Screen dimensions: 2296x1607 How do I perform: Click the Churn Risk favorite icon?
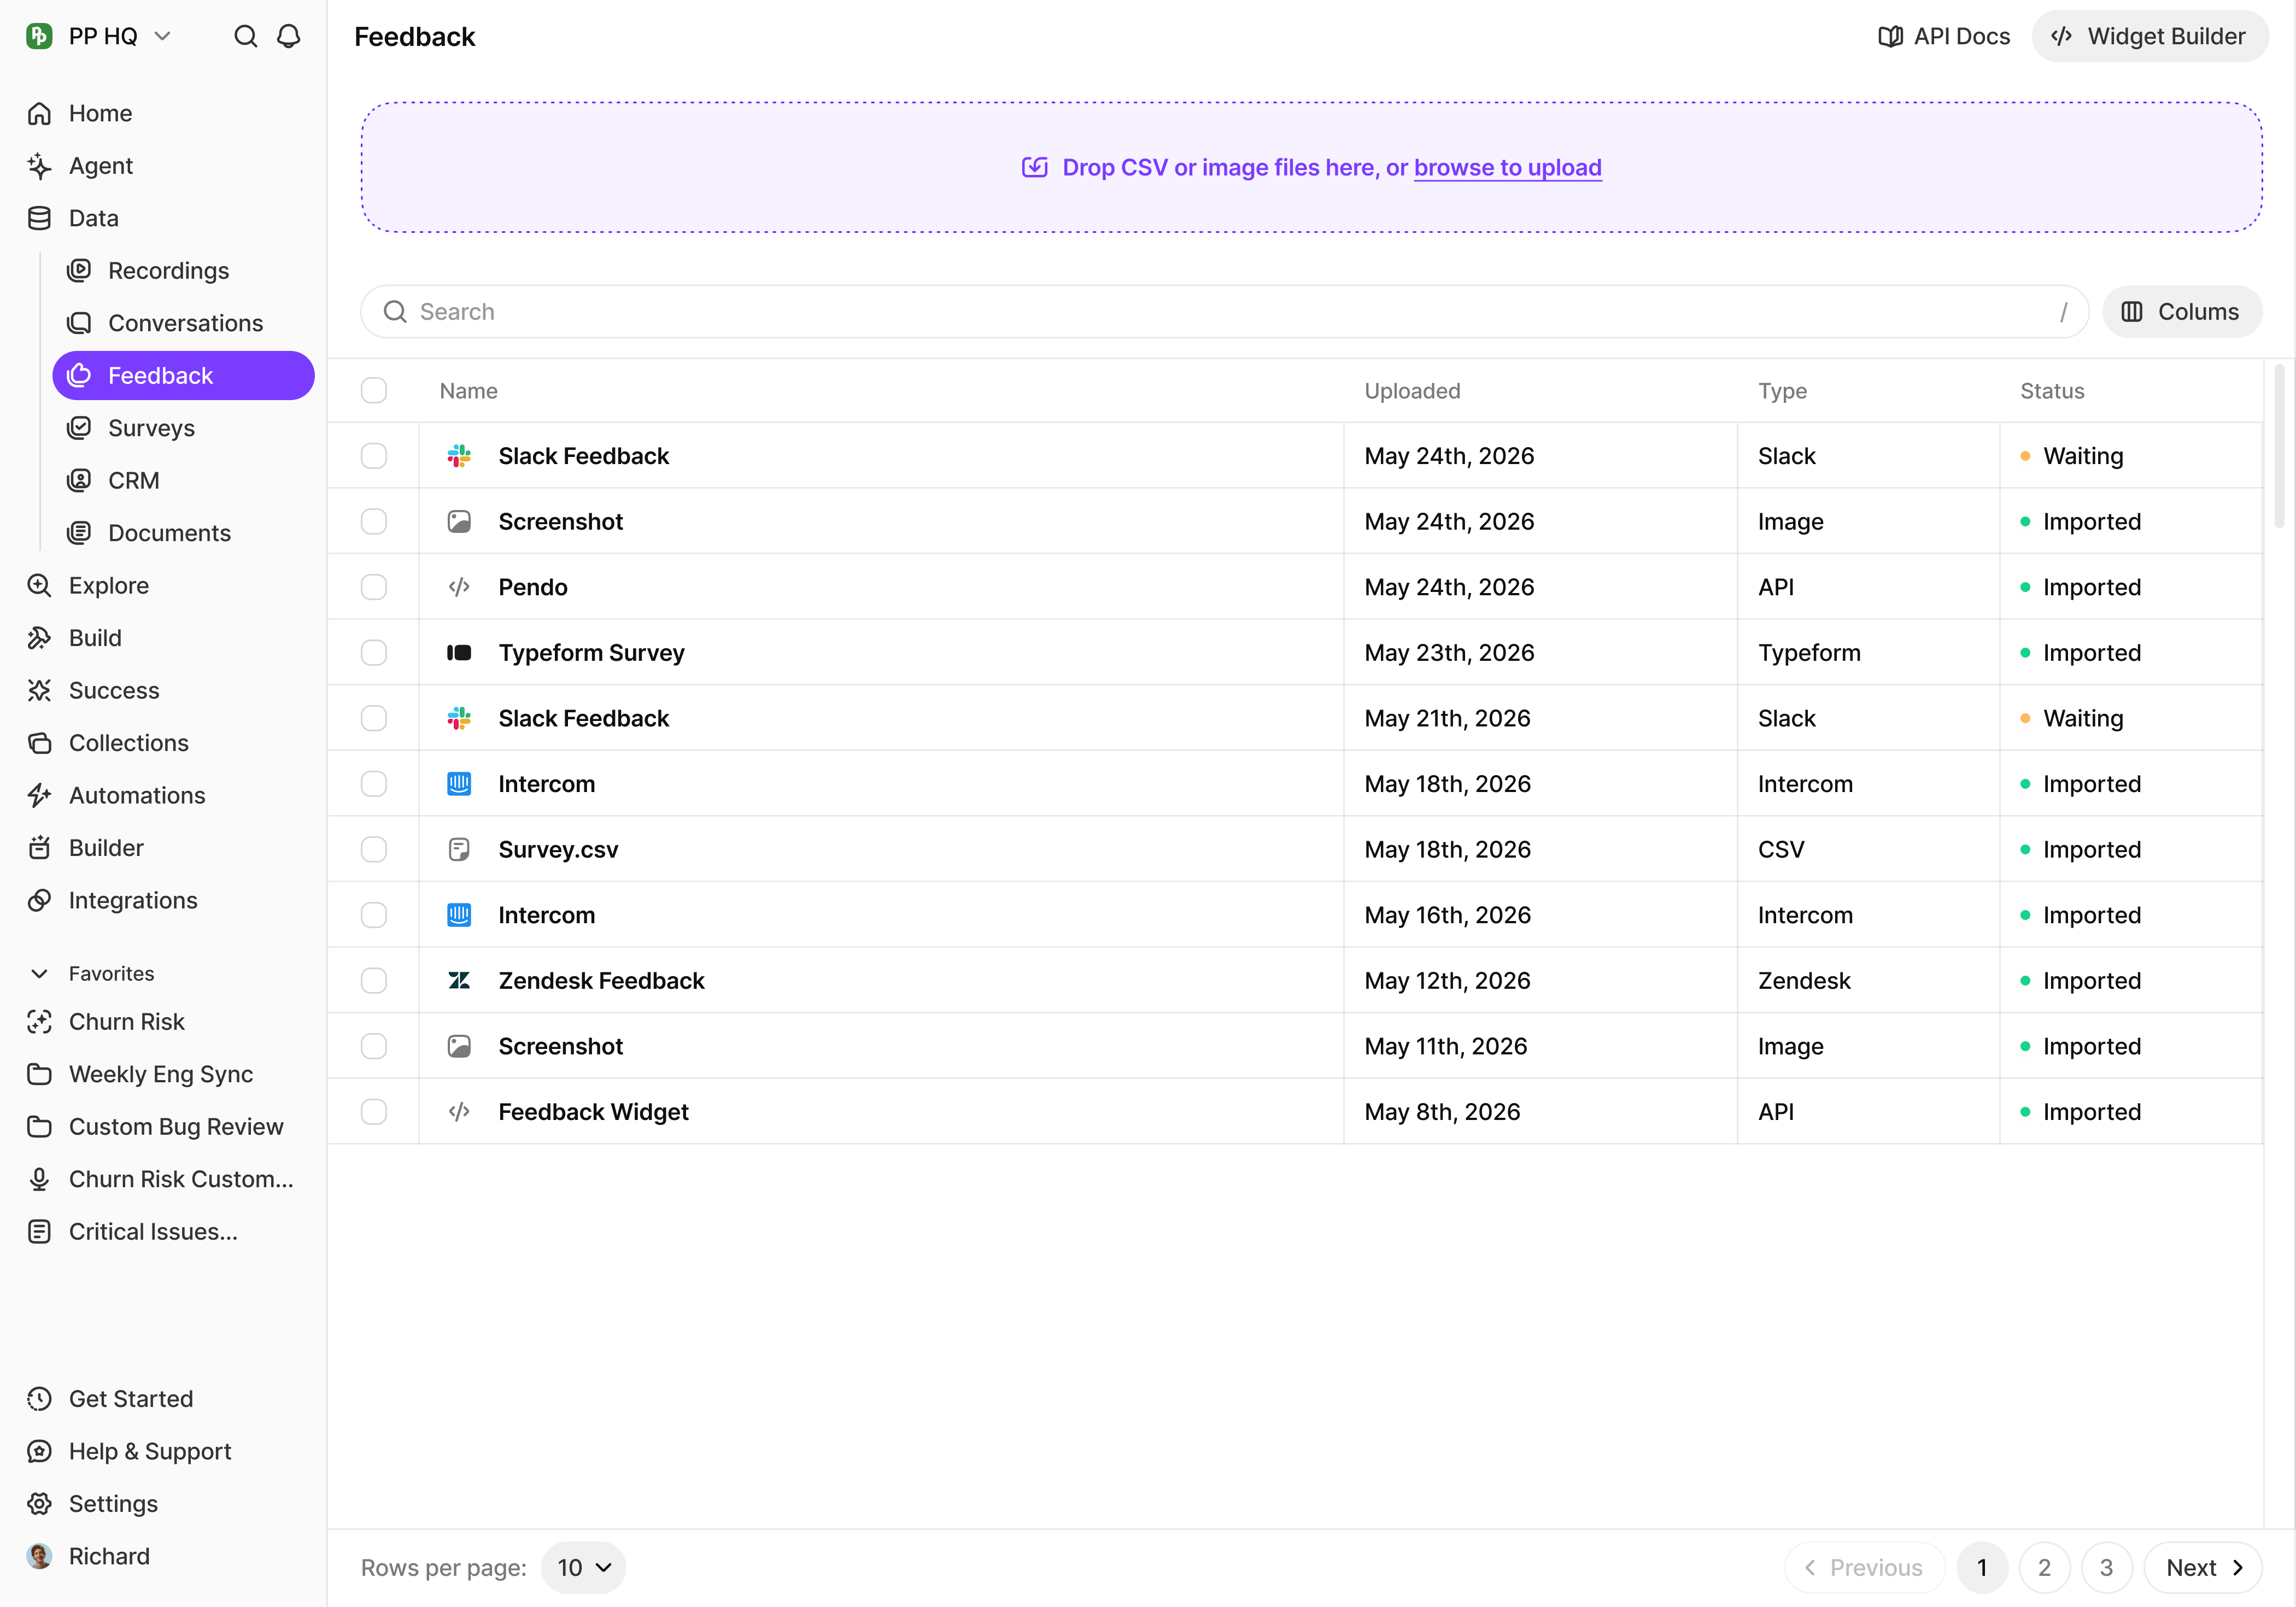[x=39, y=1022]
